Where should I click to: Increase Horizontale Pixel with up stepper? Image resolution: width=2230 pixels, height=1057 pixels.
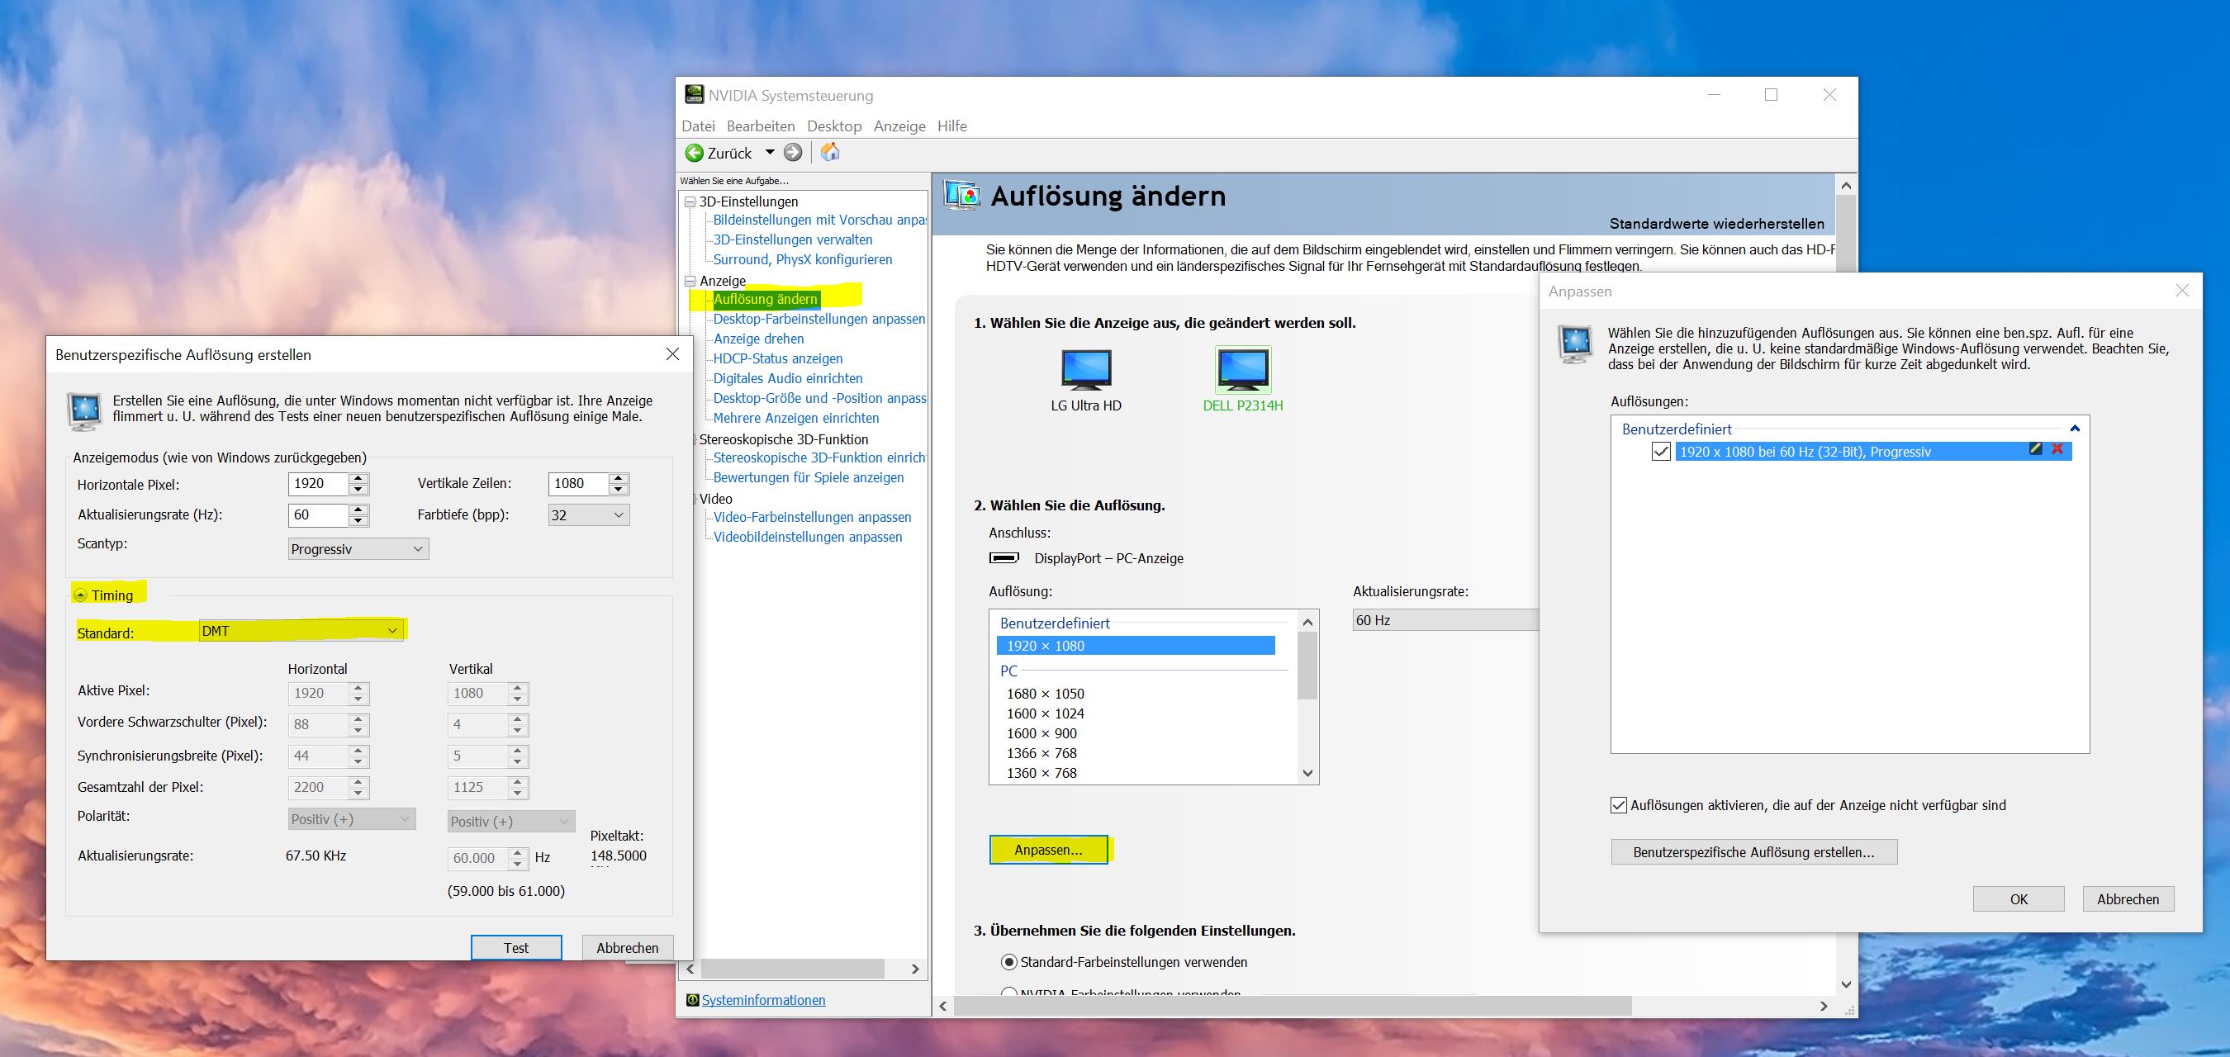point(358,478)
